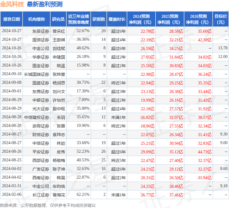This screenshot has width=229, height=208.
Task: Select analyst 刘兴文 cell
Action: (59, 92)
